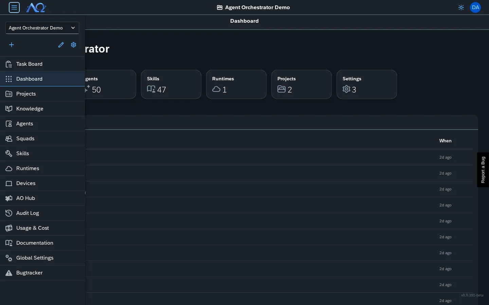Screen dimensions: 489x305
Task: Click the plus icon to add new
Action: pos(12,45)
